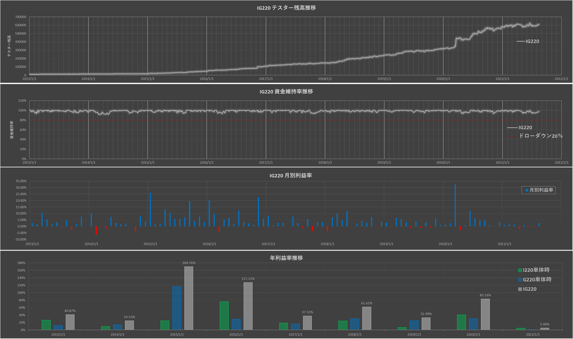Screen dimensions: 573x339
Task: Select the '月別利益率' legend box
Action: [538, 190]
